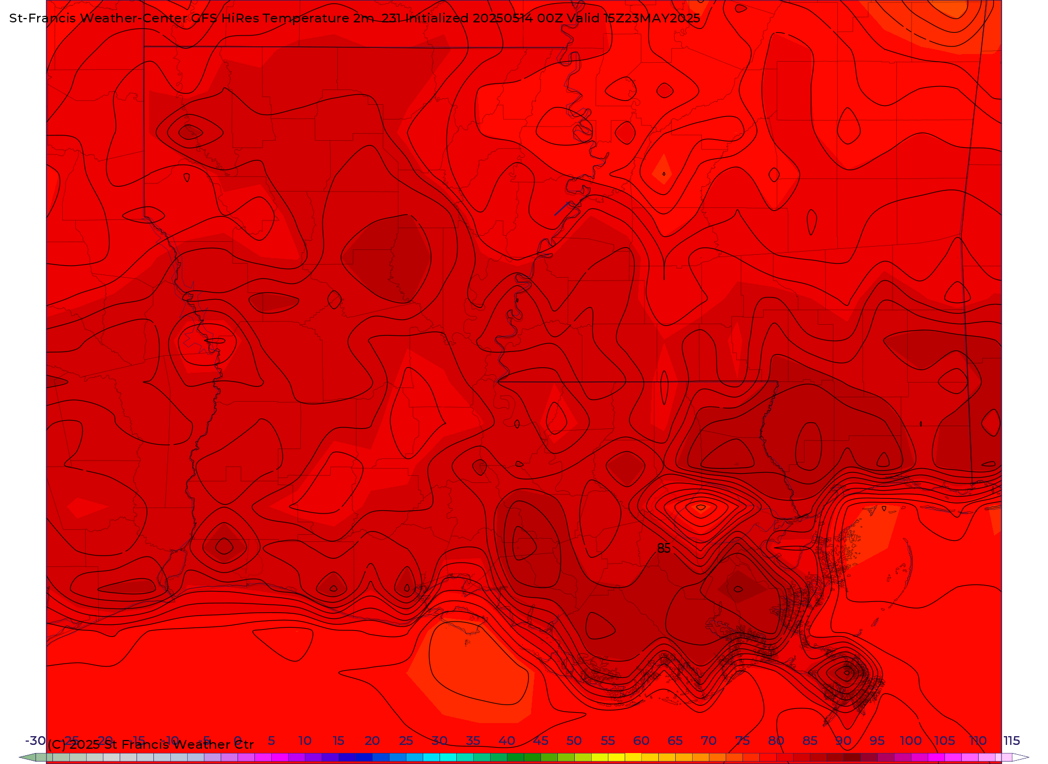Screen dimensions: 1048x764
Task: Click the 20 color scale label
Action: tap(372, 741)
